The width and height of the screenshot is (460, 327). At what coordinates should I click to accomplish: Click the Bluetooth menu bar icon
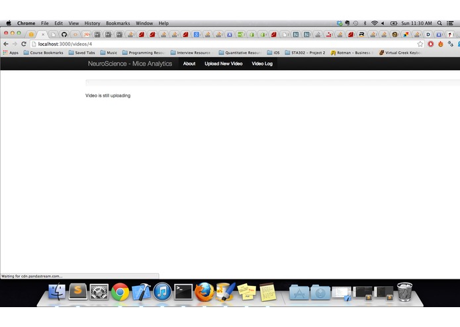[x=365, y=23]
